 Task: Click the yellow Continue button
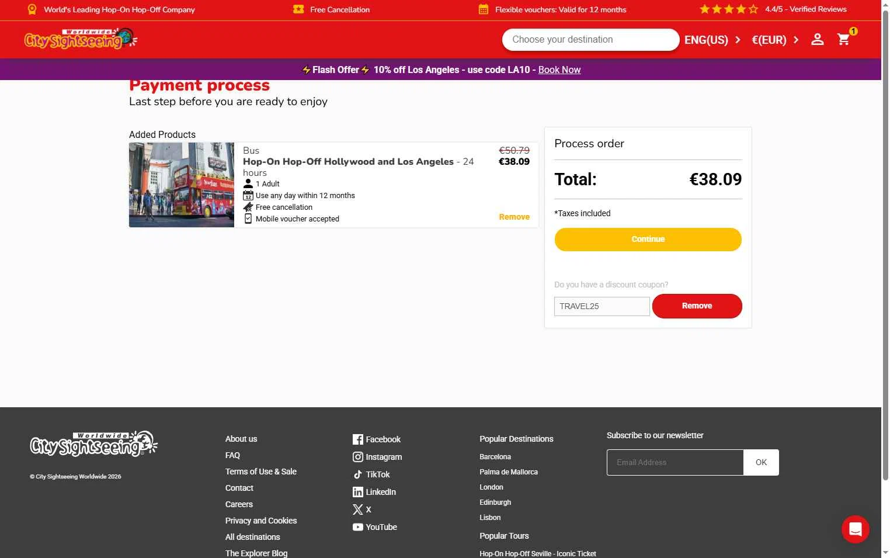coord(648,240)
